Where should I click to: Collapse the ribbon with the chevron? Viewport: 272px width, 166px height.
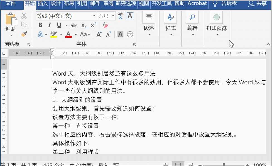click(268, 44)
